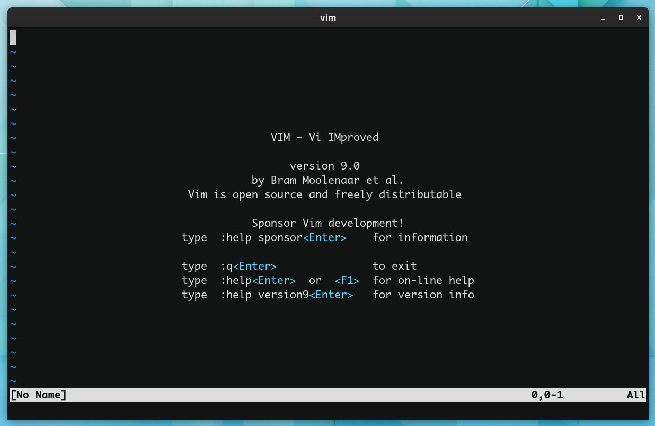Screen dimensions: 655x426
Task: Click the "vim" window title
Action: point(328,17)
